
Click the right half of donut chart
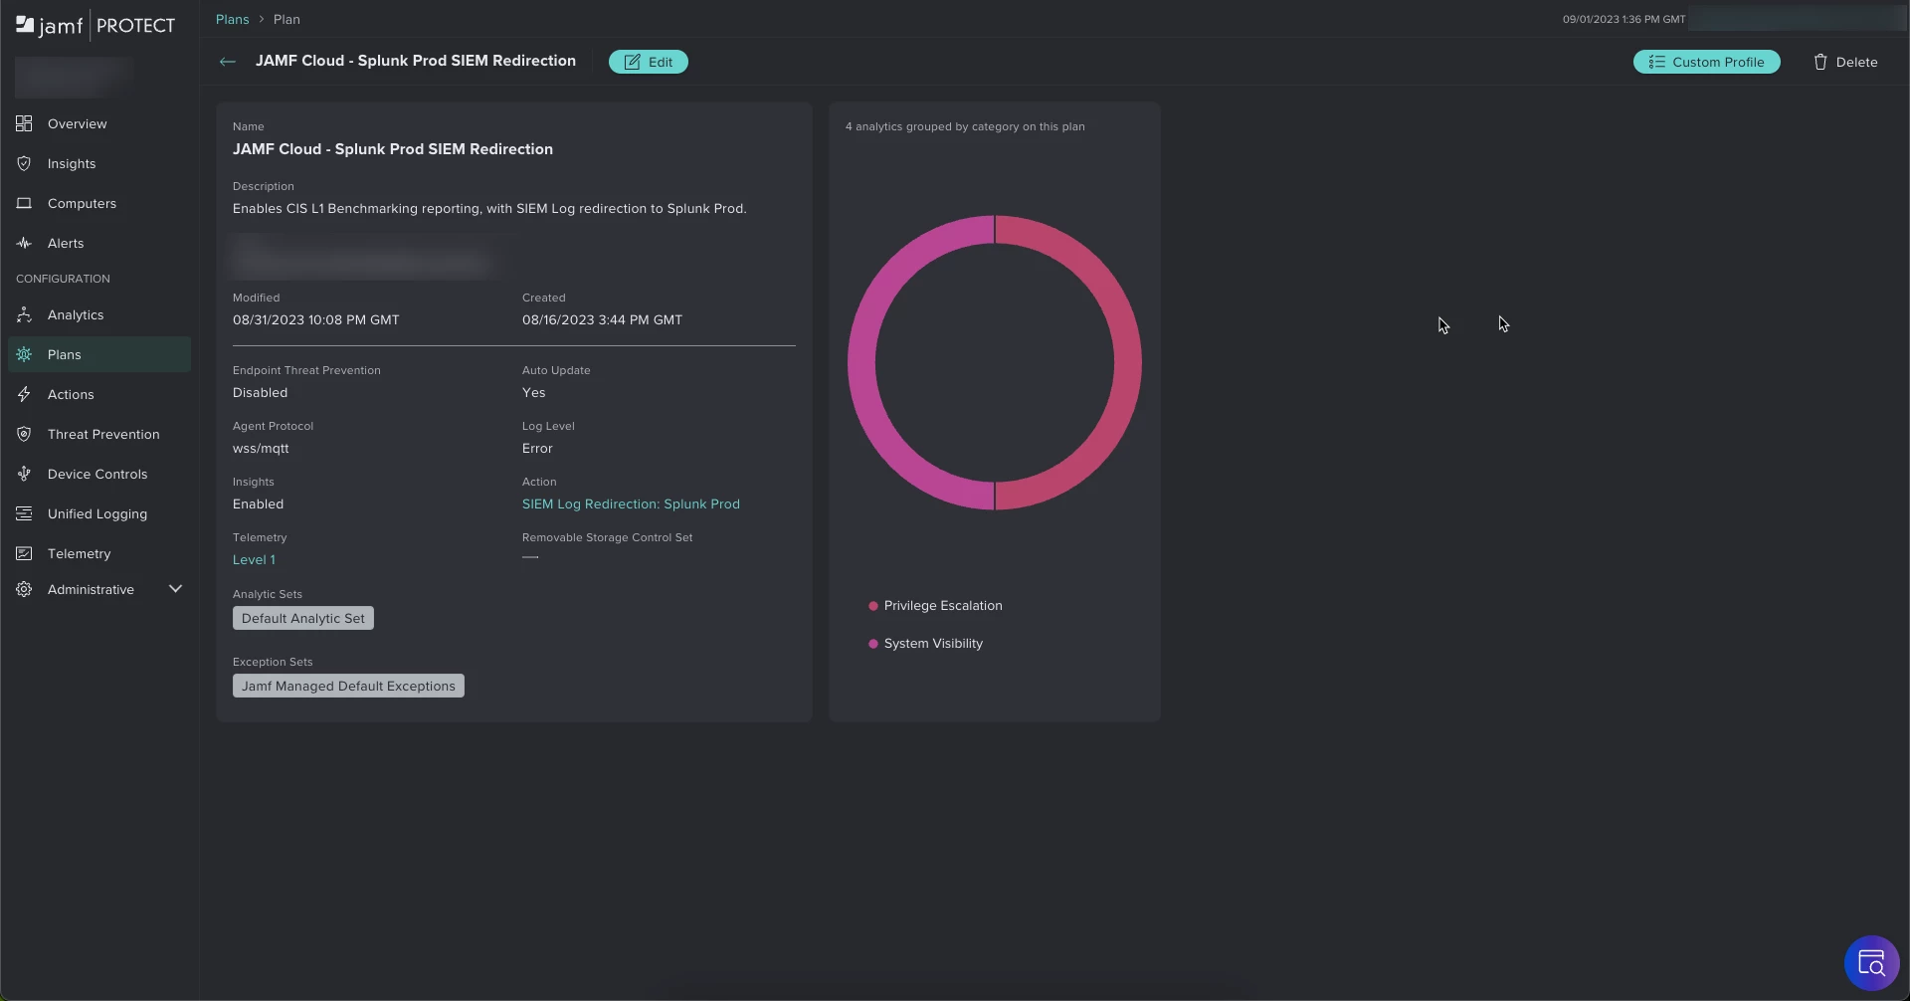[x=1128, y=362]
